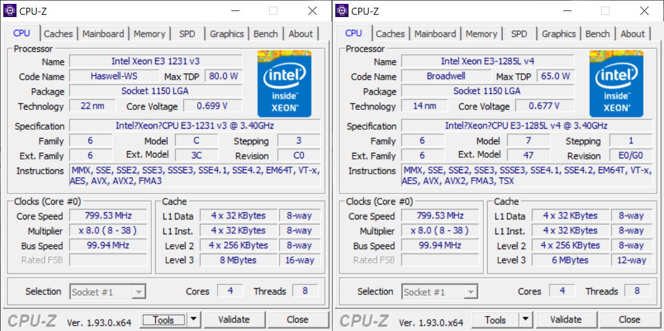Open About tab in left window
The width and height of the screenshot is (664, 331).
coord(301,34)
